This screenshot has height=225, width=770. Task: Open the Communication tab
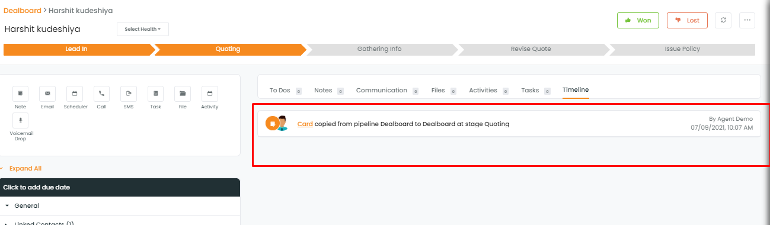pos(387,91)
